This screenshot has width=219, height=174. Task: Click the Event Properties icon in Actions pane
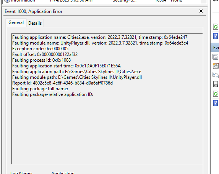pyautogui.click(x=215, y=57)
